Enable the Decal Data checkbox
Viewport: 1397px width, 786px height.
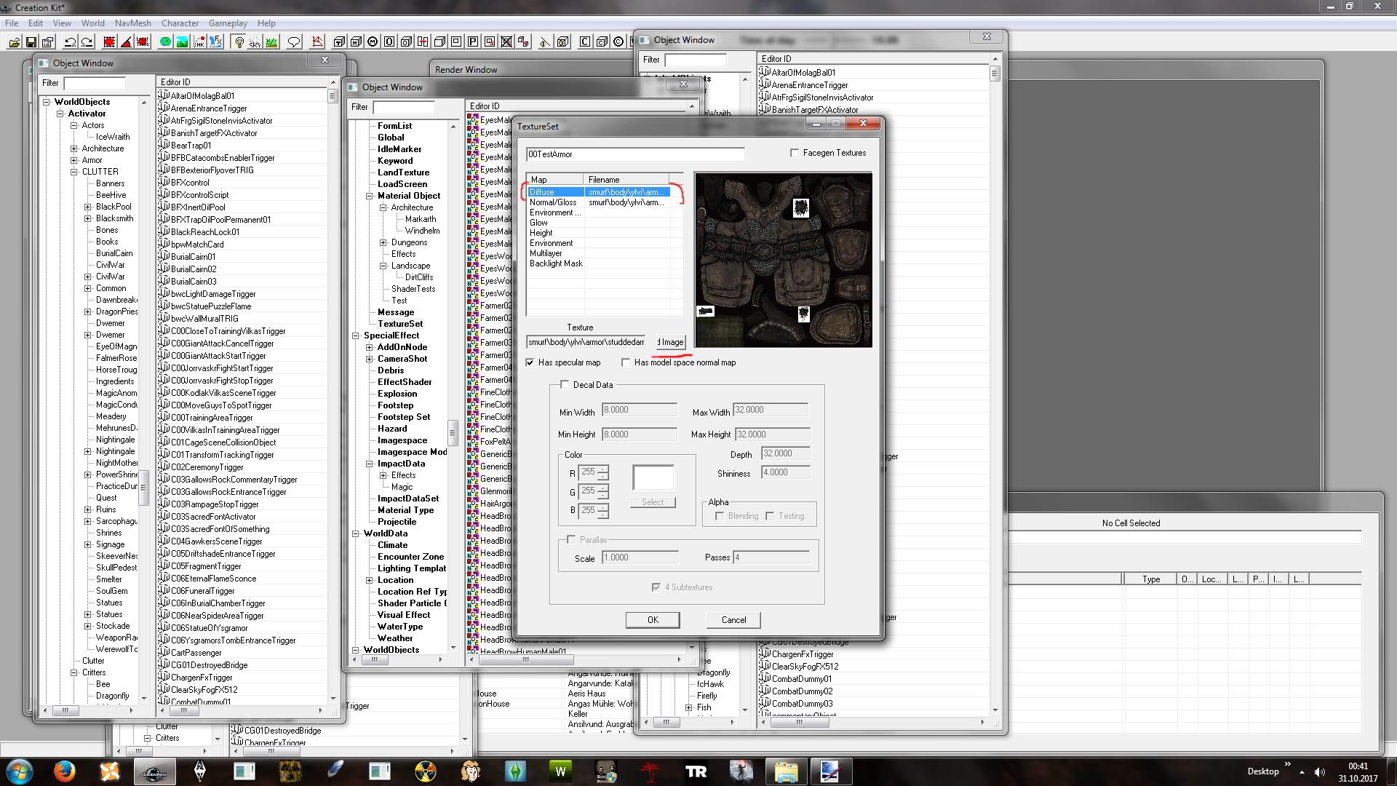565,384
